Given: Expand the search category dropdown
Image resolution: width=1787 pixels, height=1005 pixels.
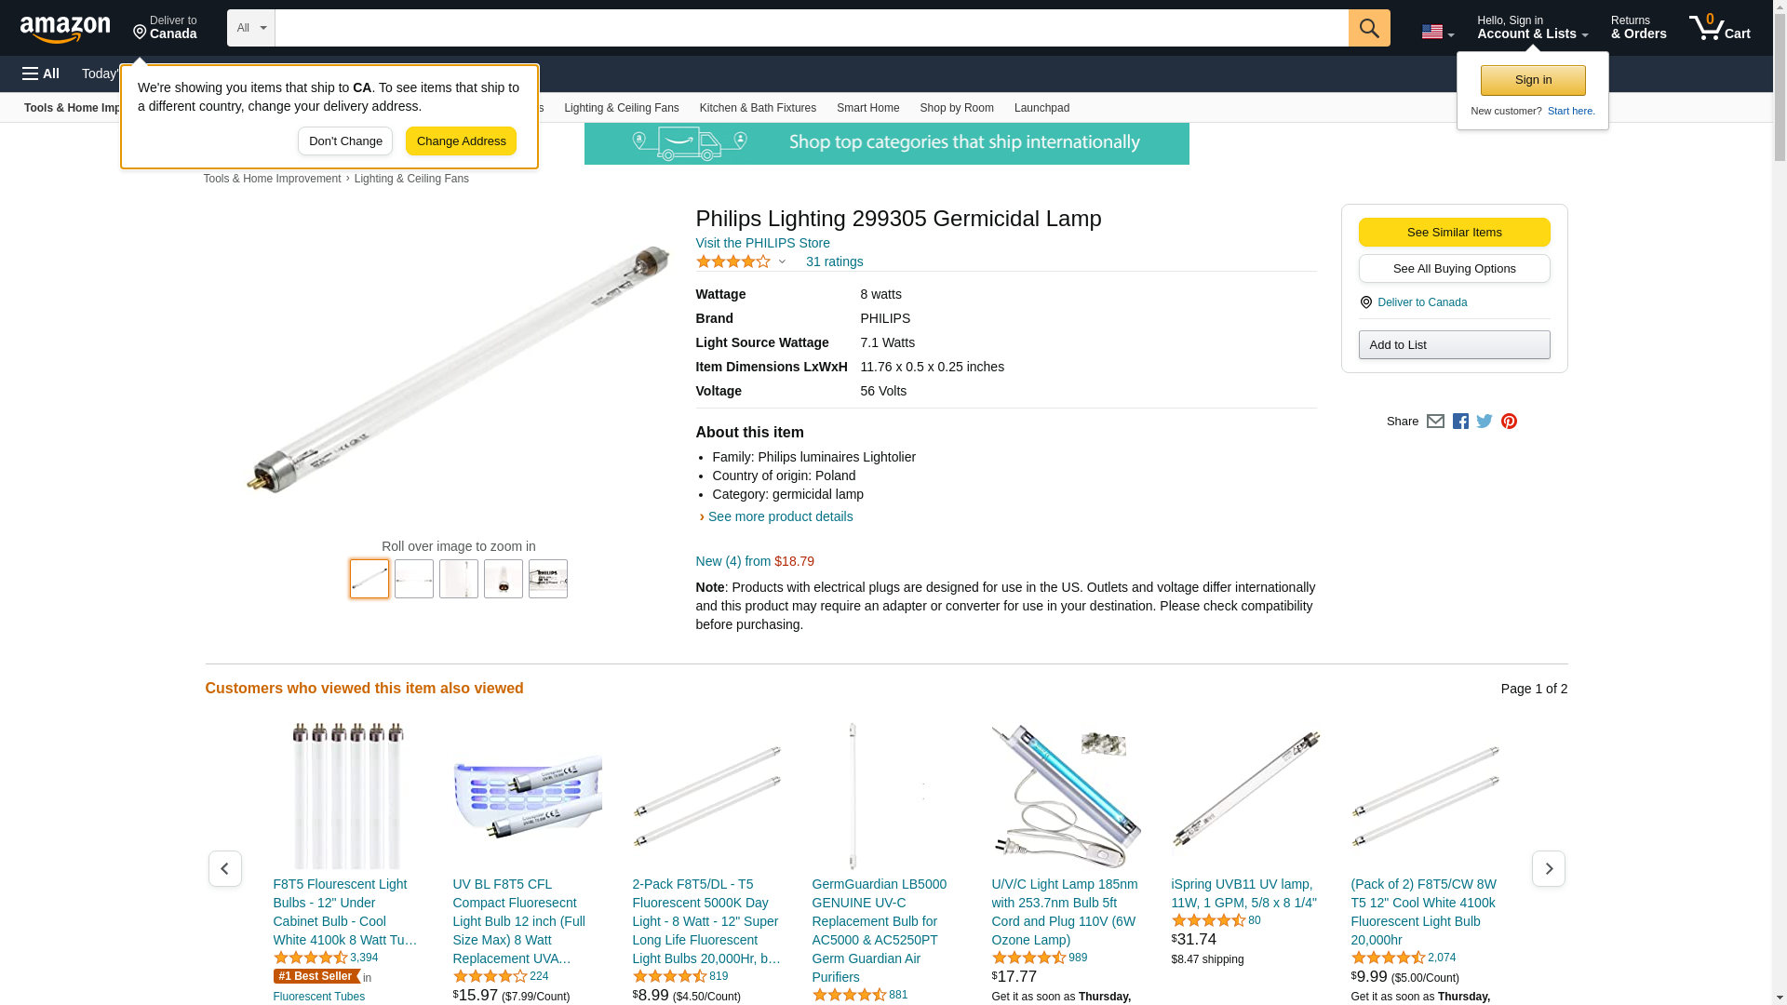Looking at the screenshot, I should point(250,28).
